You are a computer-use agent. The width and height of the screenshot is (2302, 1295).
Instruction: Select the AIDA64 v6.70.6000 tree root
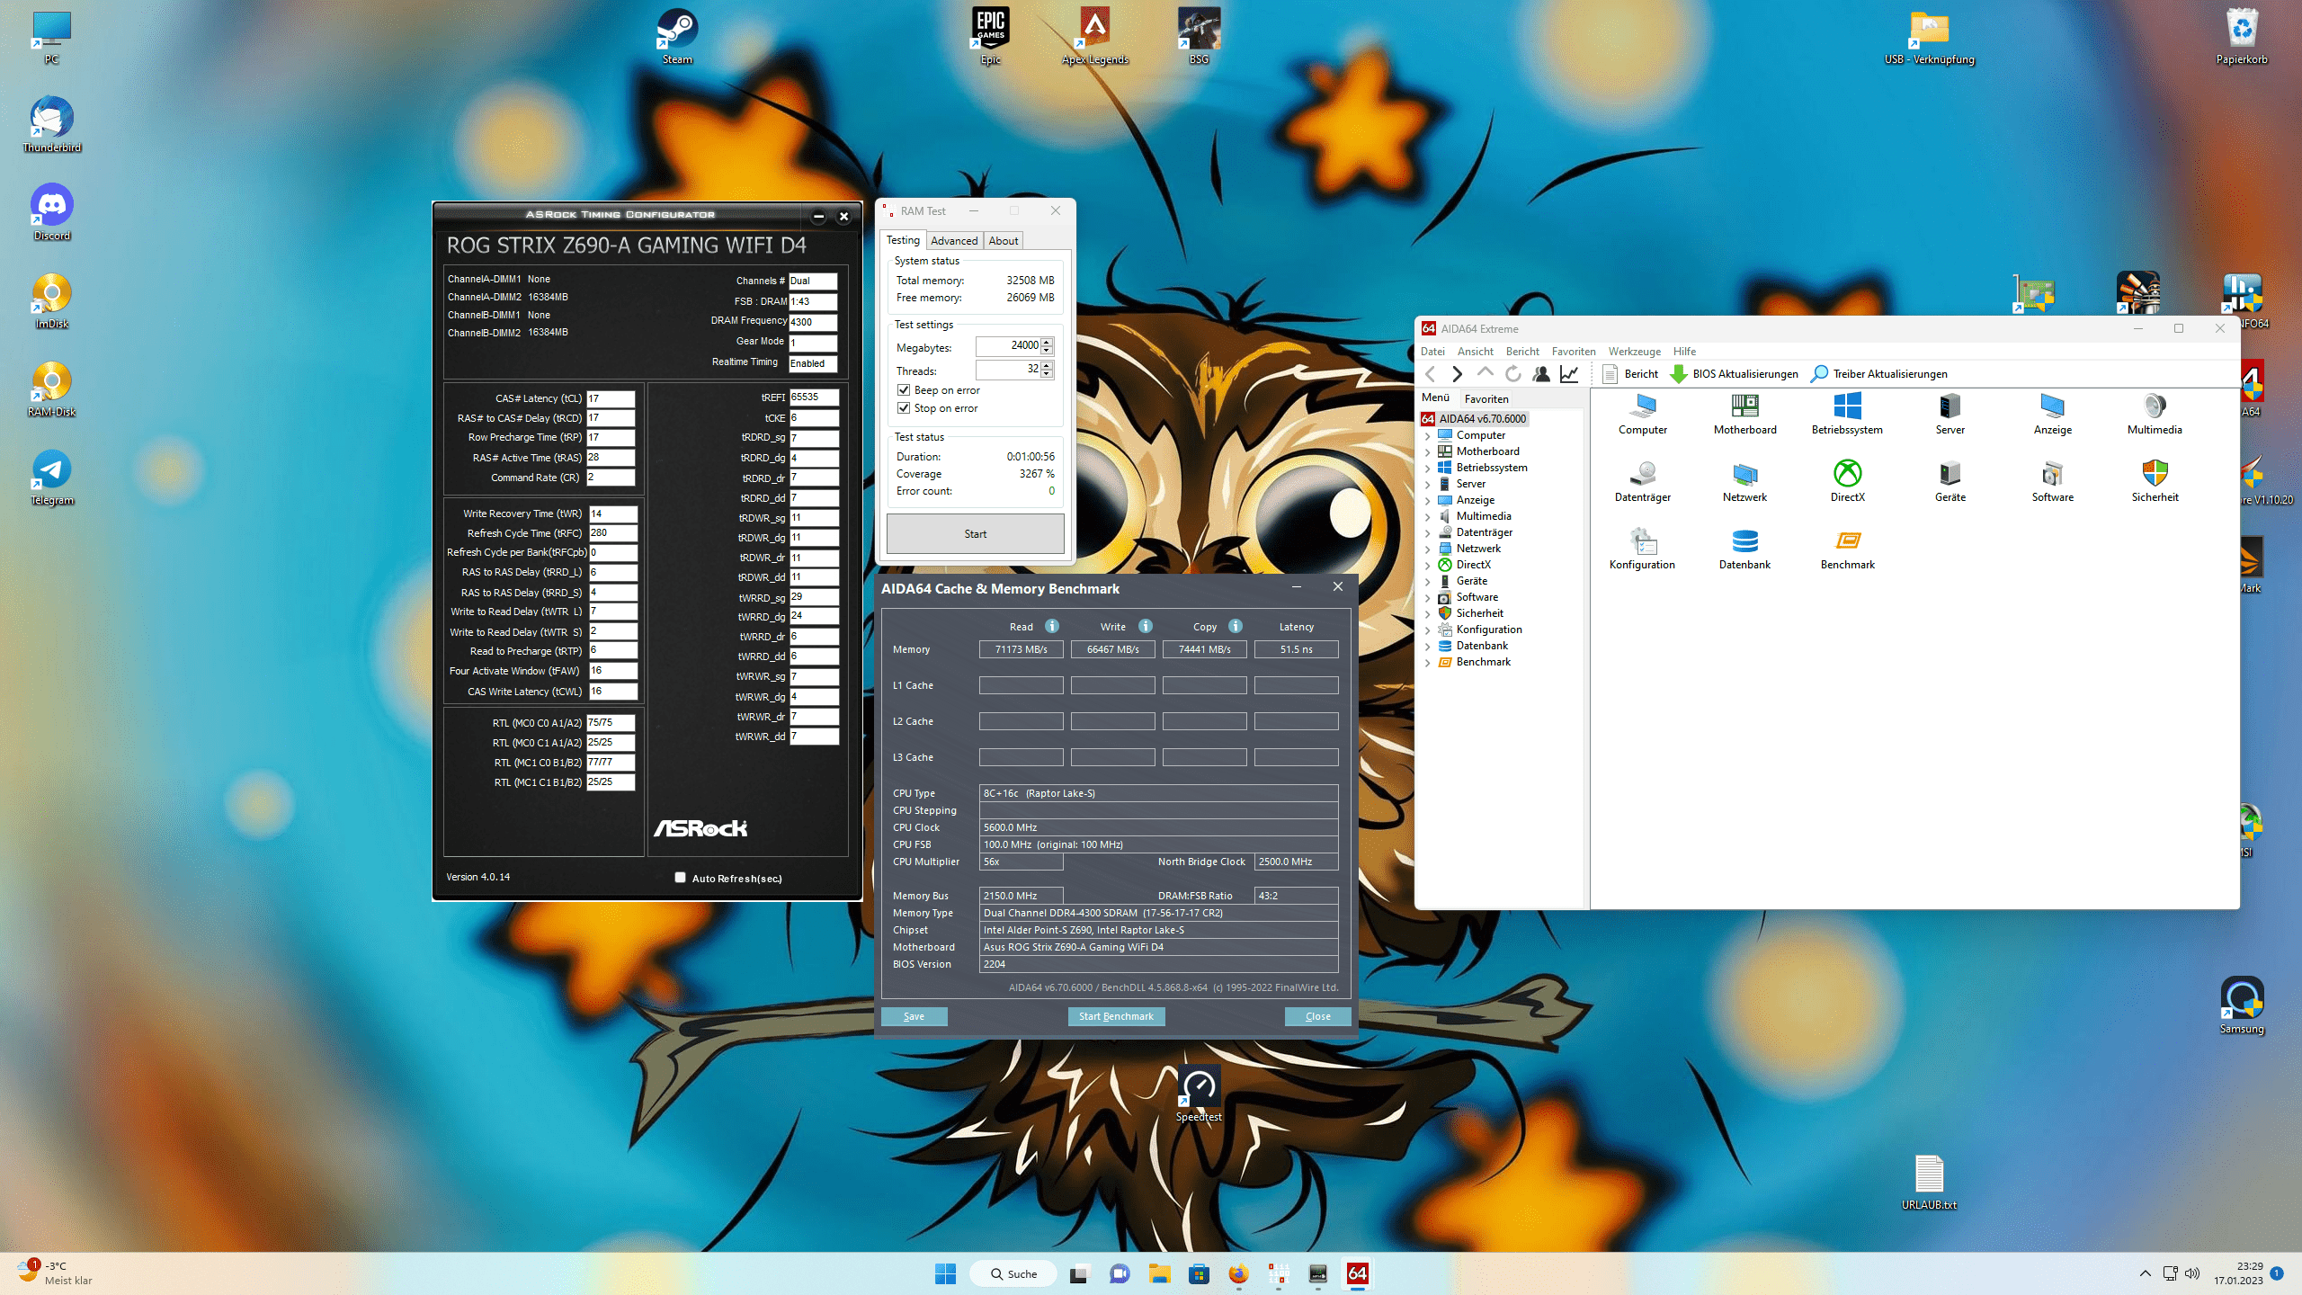click(1475, 419)
